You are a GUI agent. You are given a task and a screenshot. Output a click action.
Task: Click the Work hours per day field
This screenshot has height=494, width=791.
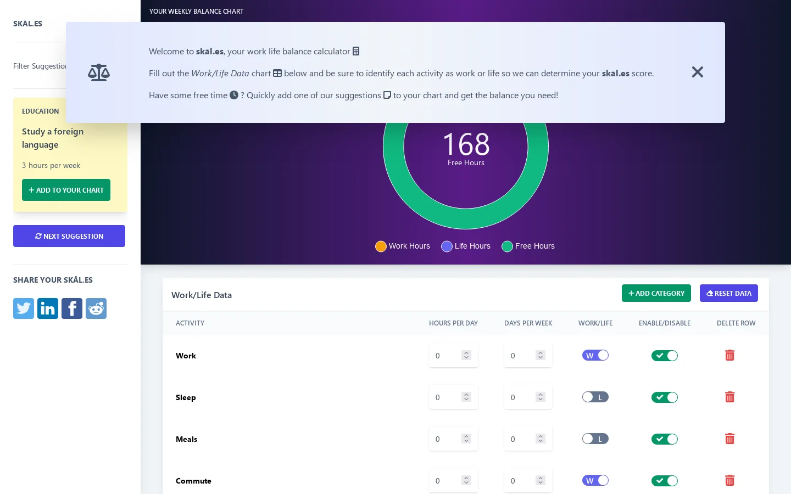click(453, 356)
